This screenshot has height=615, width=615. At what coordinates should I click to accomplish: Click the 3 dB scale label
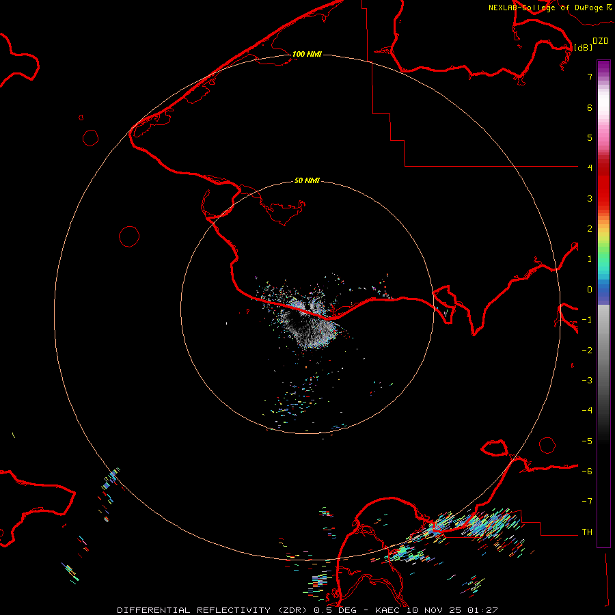(x=590, y=198)
